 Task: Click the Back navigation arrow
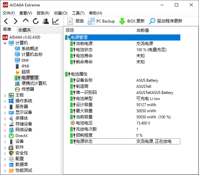pyautogui.click(x=6, y=21)
